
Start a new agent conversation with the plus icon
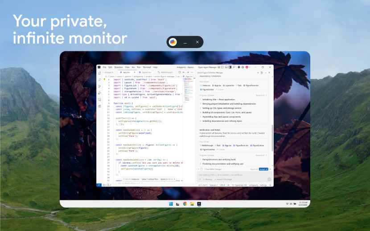pos(259,72)
